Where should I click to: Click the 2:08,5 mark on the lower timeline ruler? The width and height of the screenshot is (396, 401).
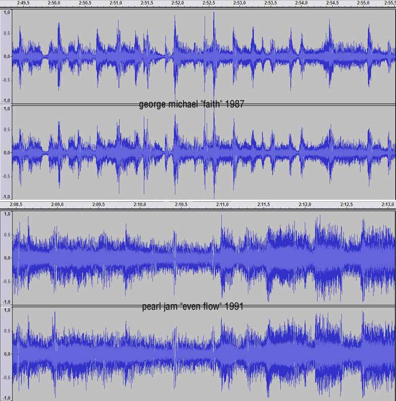[x=16, y=205]
